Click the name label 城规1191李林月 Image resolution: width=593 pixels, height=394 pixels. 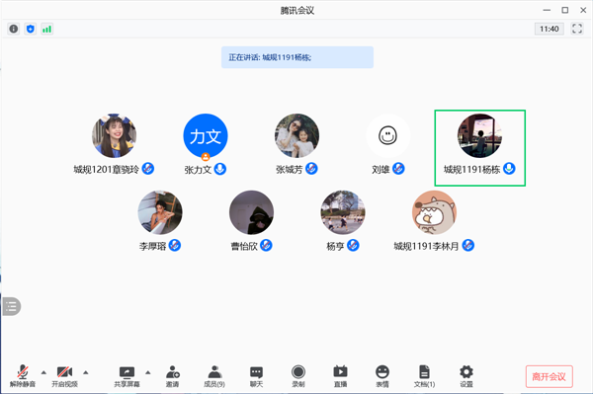[426, 246]
